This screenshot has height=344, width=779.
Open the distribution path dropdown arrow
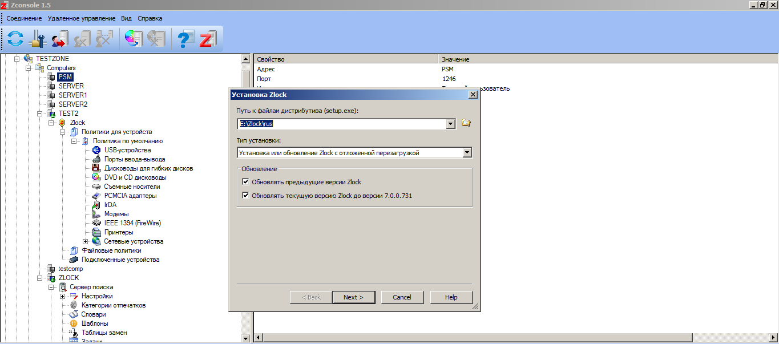click(x=451, y=123)
